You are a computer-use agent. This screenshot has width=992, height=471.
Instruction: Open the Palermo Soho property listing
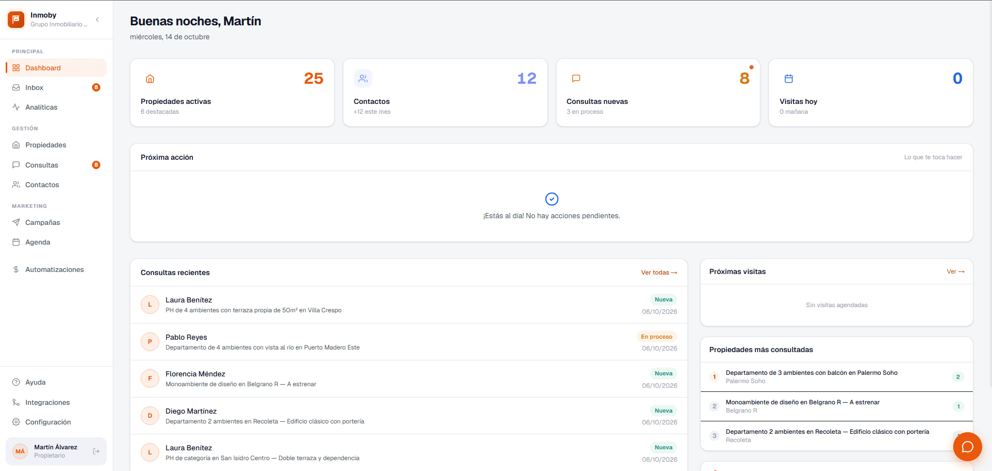pyautogui.click(x=836, y=377)
